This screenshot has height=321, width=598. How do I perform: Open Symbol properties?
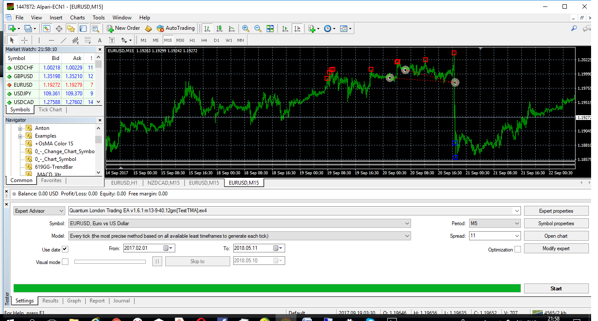tap(556, 223)
